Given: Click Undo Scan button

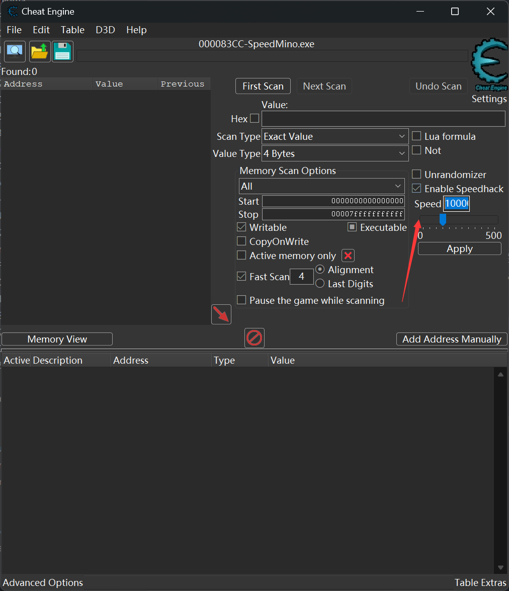Looking at the screenshot, I should click(439, 86).
